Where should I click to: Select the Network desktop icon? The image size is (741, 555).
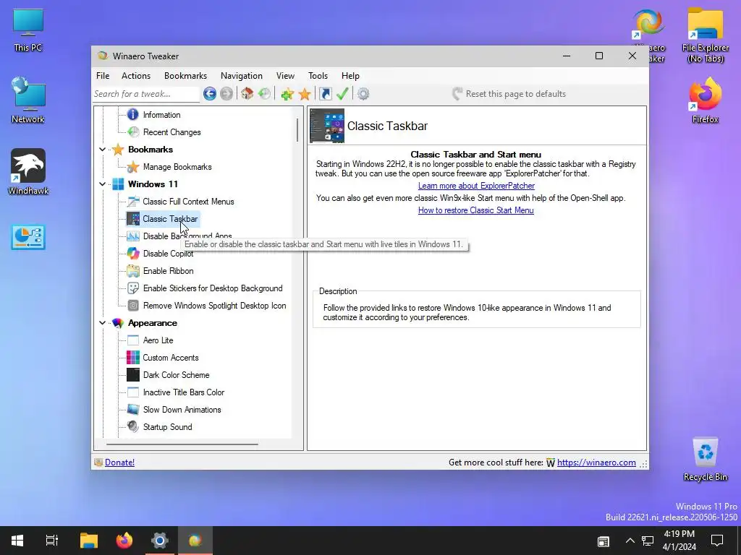28,100
